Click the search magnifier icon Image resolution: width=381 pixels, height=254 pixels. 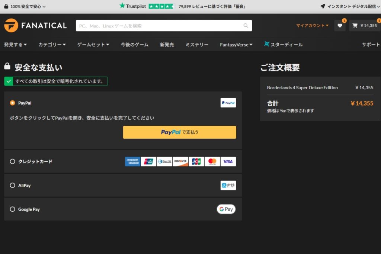point(246,26)
